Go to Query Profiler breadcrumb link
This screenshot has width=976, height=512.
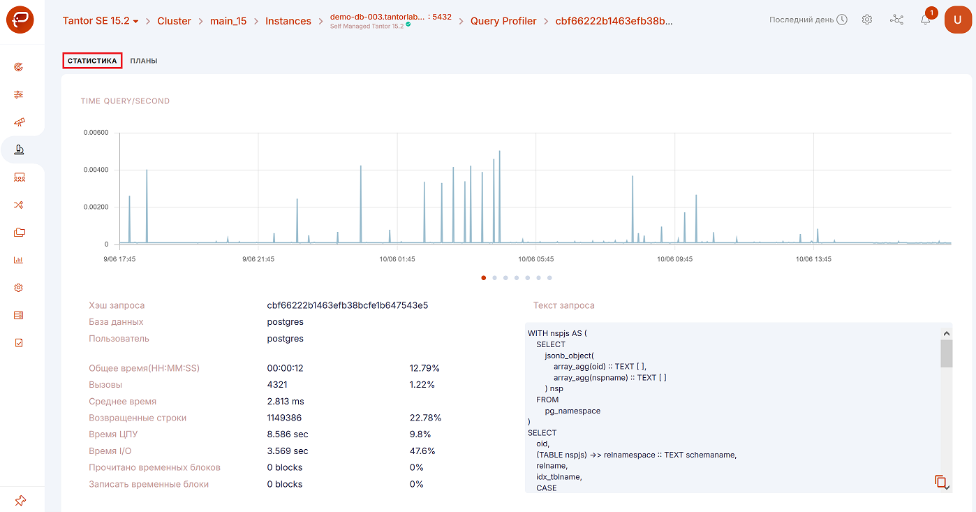[x=503, y=21]
